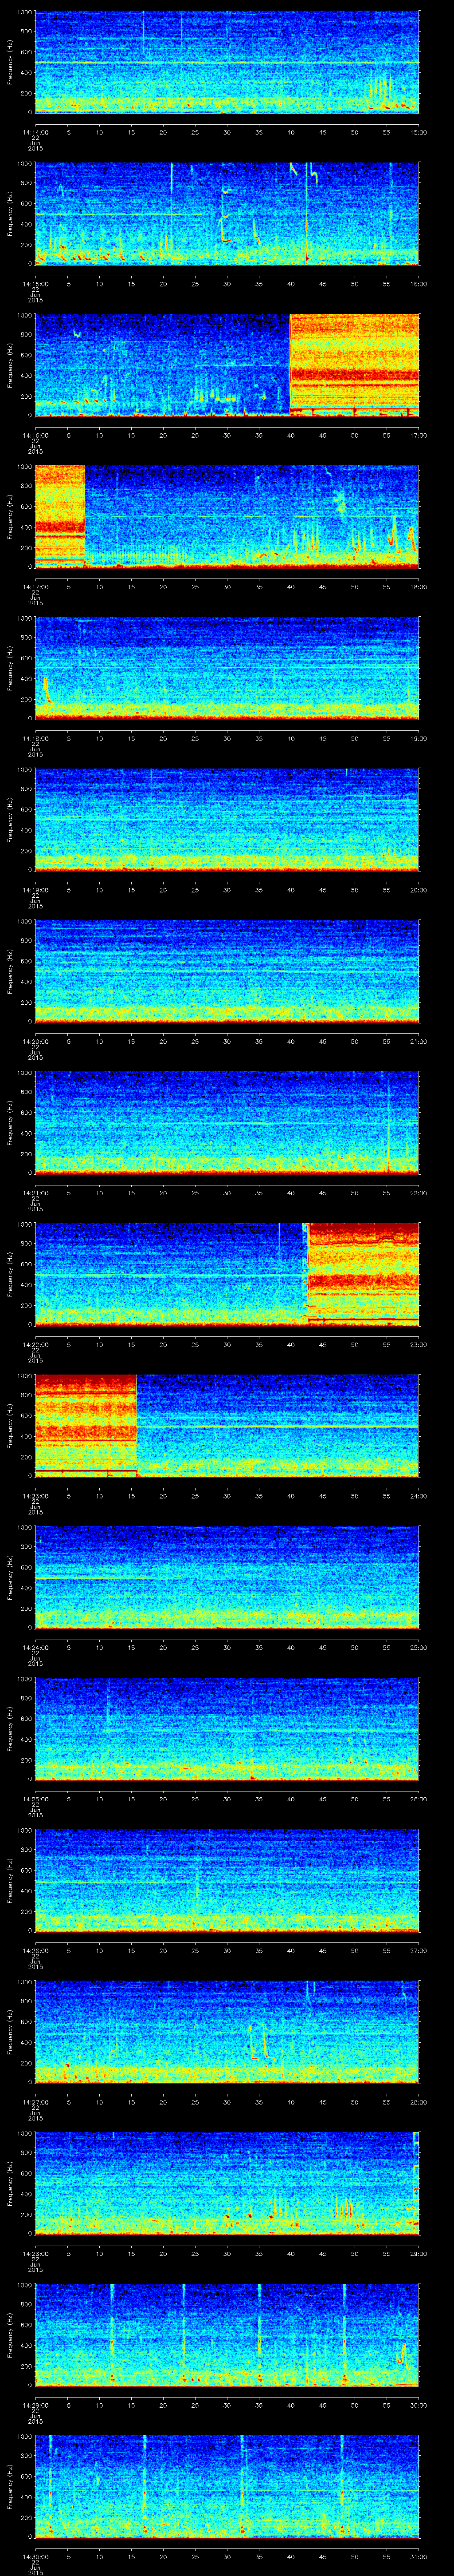
Task: Pick the spectrogram panel for 14:21:00
Action: 227,1122
